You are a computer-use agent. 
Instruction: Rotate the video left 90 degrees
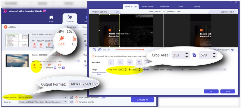coord(111,62)
